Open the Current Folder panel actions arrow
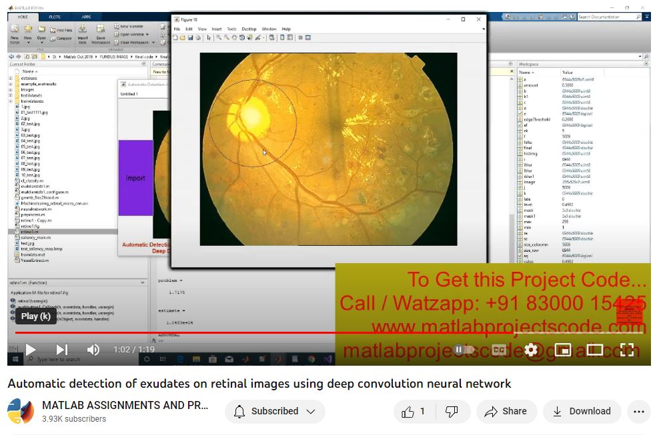 pos(143,64)
